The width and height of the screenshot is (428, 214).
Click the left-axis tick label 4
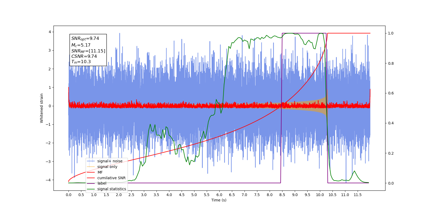tap(50, 32)
